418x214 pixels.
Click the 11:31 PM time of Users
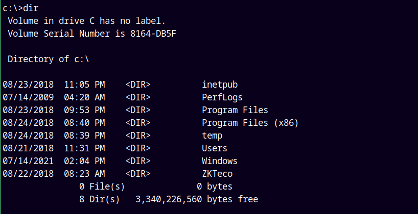pos(84,148)
